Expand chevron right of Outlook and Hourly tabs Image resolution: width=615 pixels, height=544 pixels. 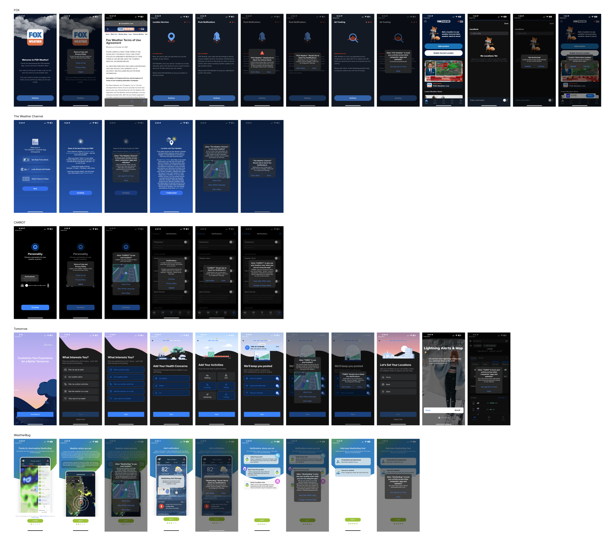pos(507,358)
